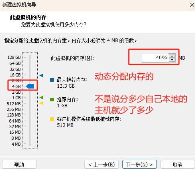This screenshot has height=169, width=195.
Task: Click the blue memory slider thumb
Action: click(x=30, y=87)
